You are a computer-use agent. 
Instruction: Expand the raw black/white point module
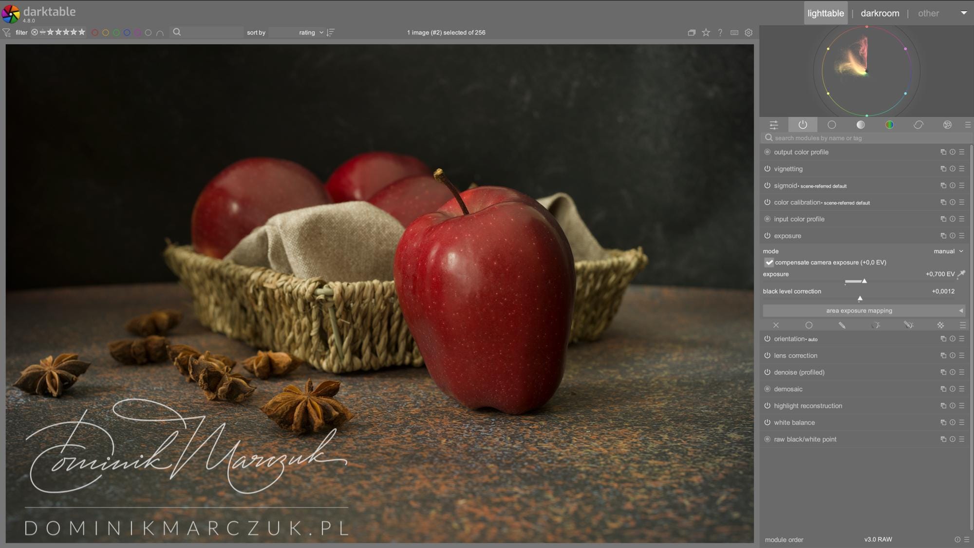[x=805, y=439]
